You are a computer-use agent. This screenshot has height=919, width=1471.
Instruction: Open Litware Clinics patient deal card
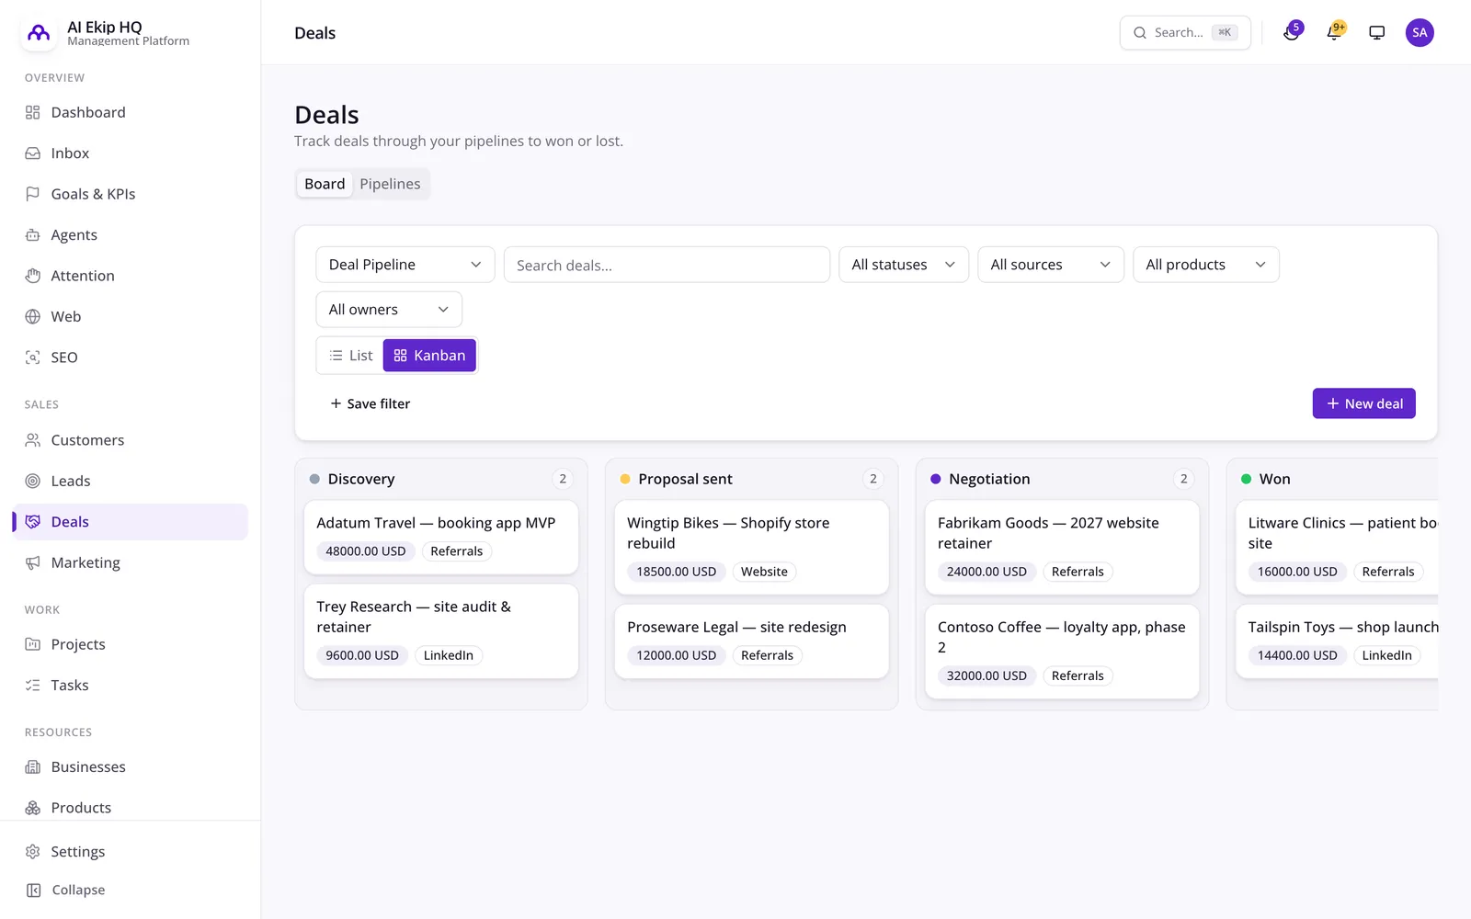(1337, 548)
